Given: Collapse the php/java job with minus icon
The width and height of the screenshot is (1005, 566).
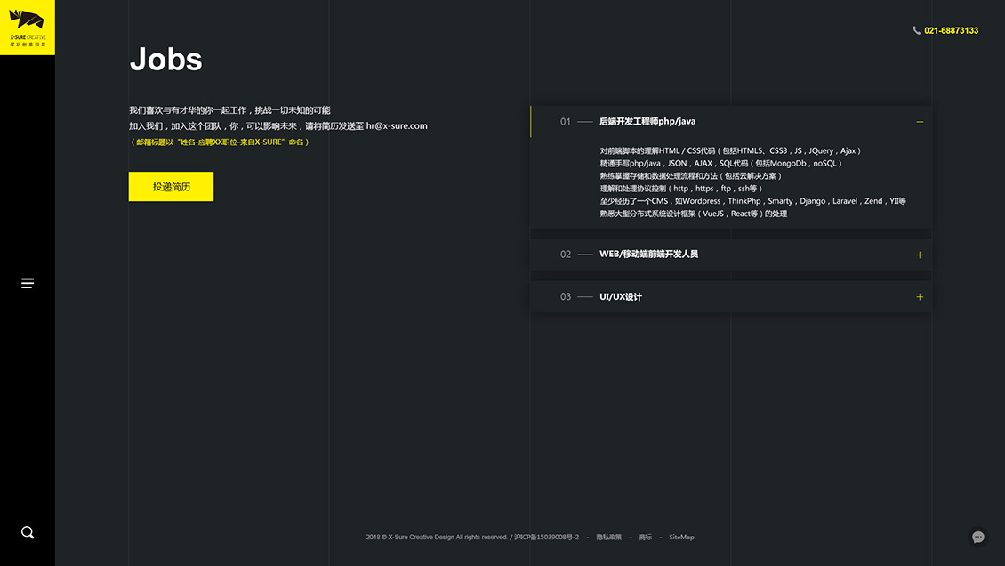Looking at the screenshot, I should (x=920, y=122).
